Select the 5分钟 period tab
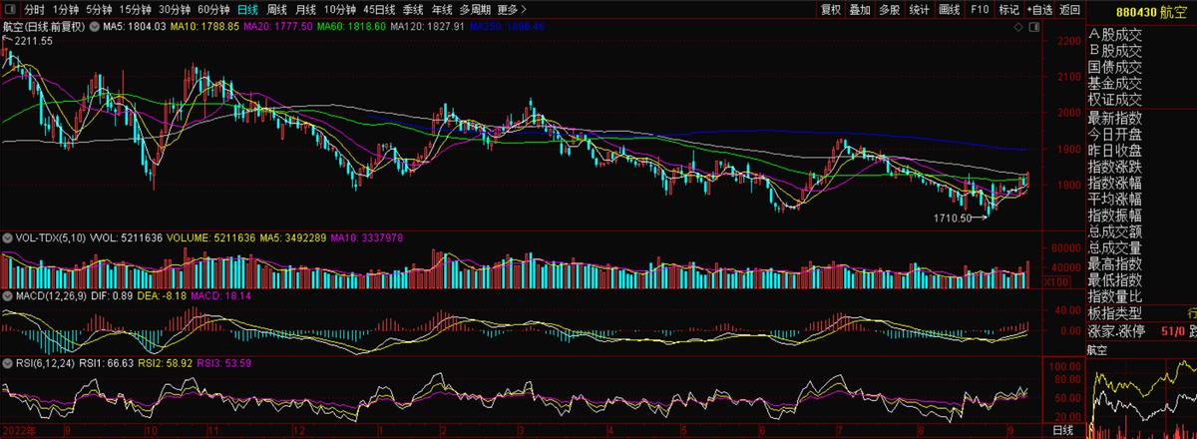The height and width of the screenshot is (439, 1197). pos(100,9)
